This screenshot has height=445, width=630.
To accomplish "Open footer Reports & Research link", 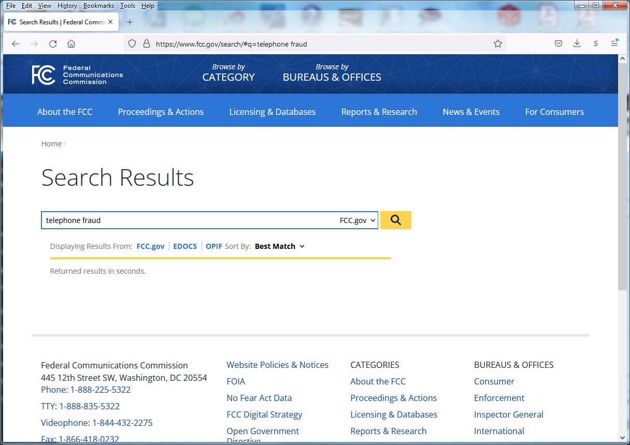I will [389, 431].
